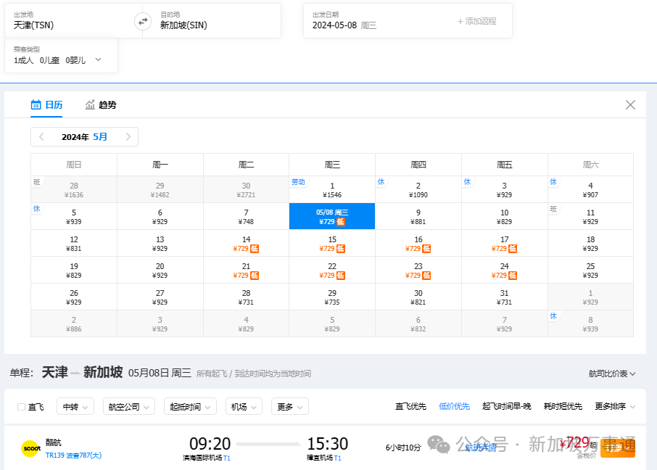Open the 中转 transfer dropdown

pos(75,407)
